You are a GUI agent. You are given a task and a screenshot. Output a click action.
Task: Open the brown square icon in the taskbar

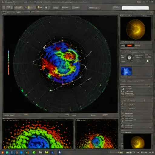pyautogui.click(x=17, y=152)
